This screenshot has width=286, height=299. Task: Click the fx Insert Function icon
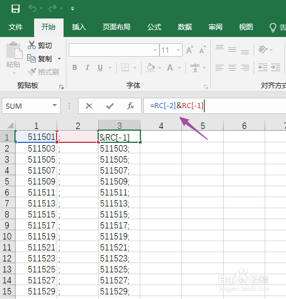pyautogui.click(x=131, y=106)
